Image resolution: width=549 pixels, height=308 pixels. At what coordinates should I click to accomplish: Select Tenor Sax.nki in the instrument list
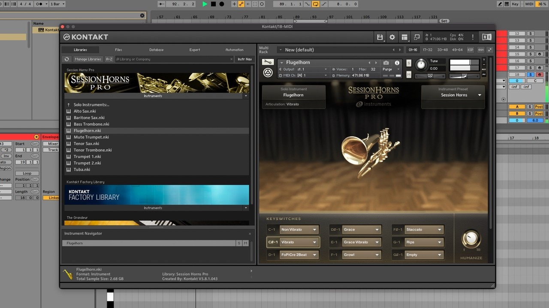(x=86, y=144)
